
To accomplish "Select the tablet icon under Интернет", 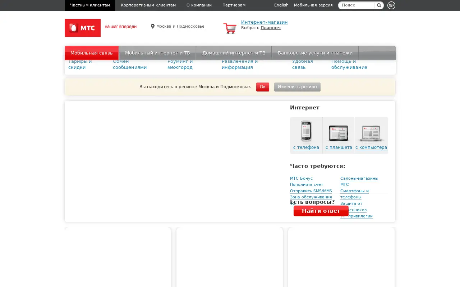I will [339, 133].
